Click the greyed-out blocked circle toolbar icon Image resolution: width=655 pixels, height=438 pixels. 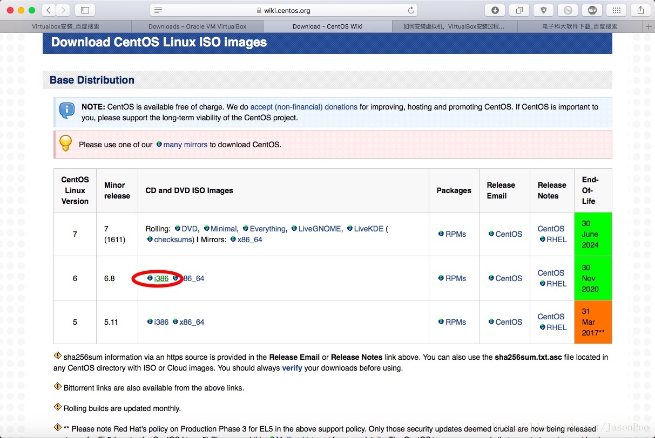pyautogui.click(x=568, y=10)
